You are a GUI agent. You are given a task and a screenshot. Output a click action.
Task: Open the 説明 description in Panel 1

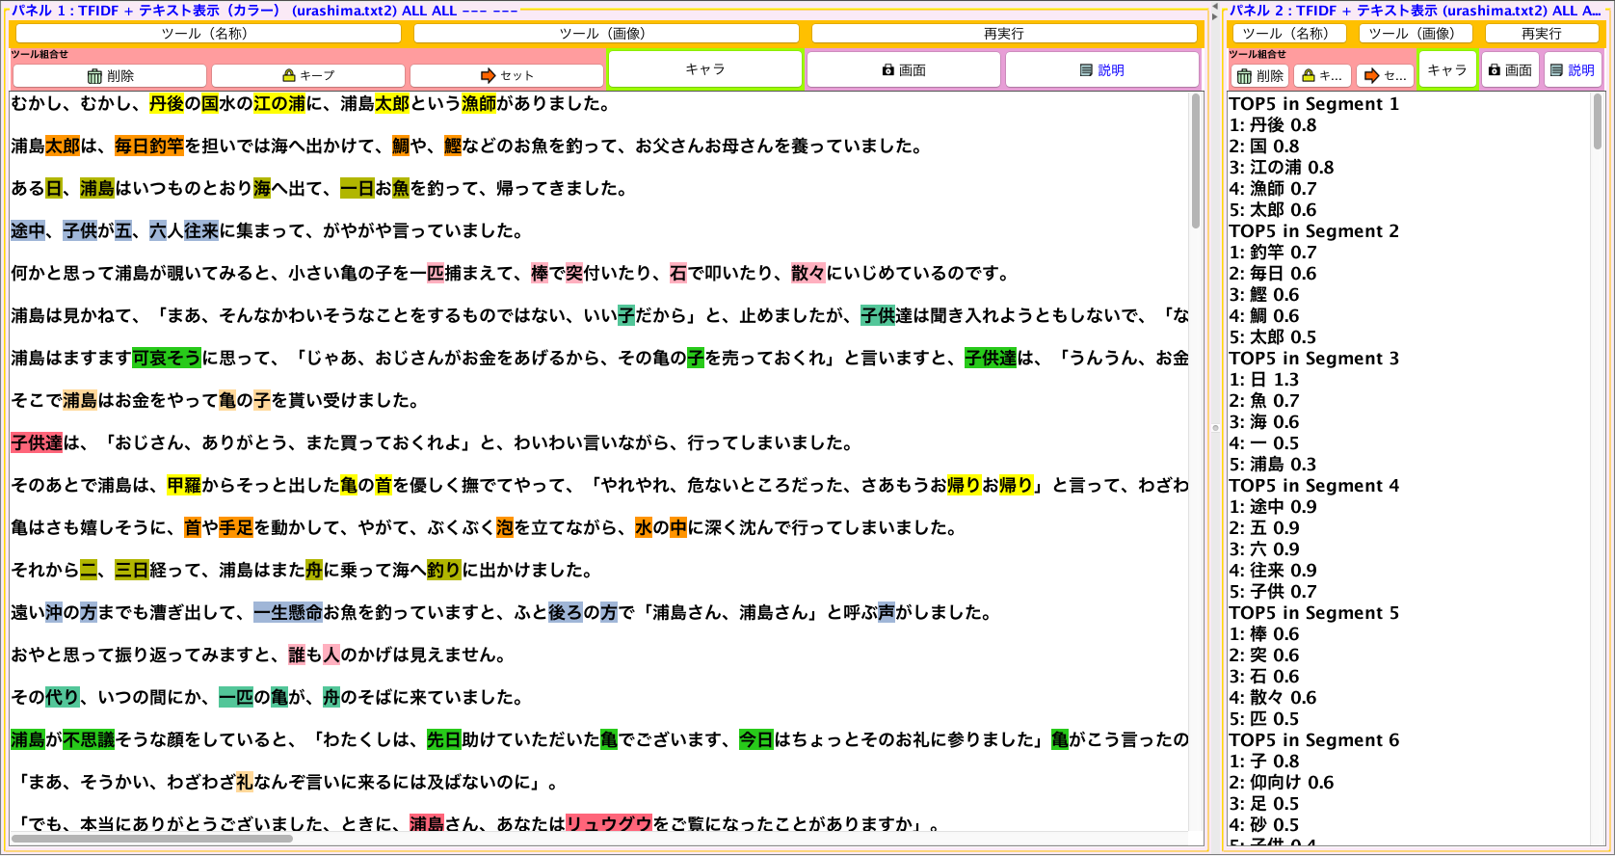[x=1101, y=69]
